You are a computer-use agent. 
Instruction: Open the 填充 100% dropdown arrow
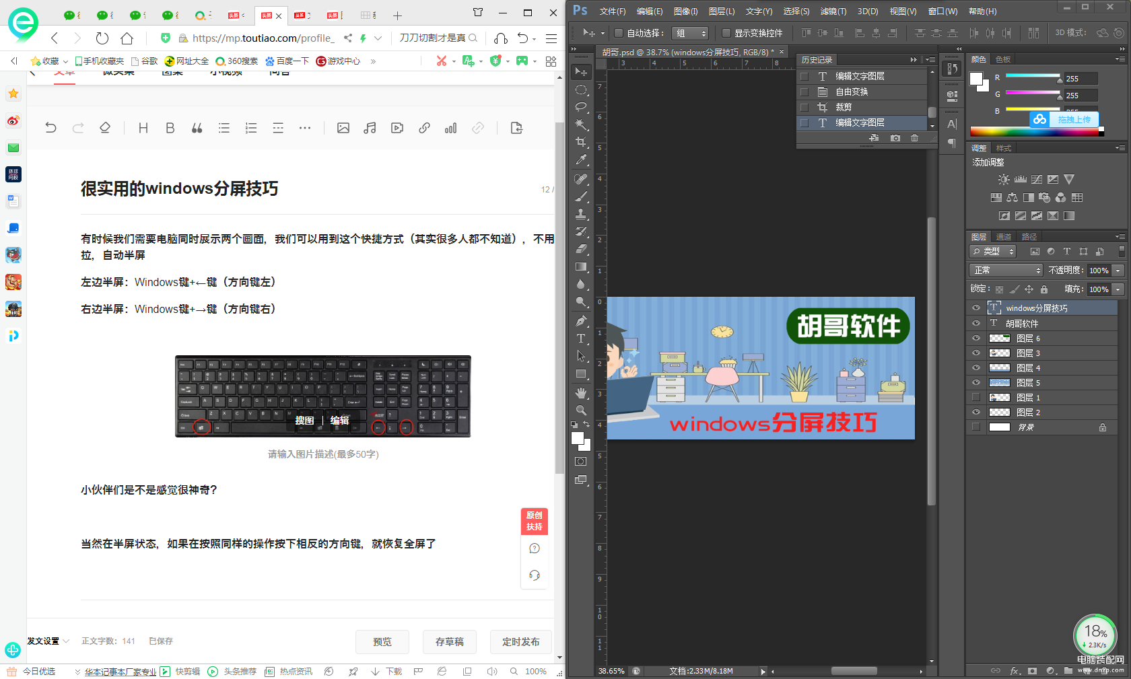(1118, 289)
